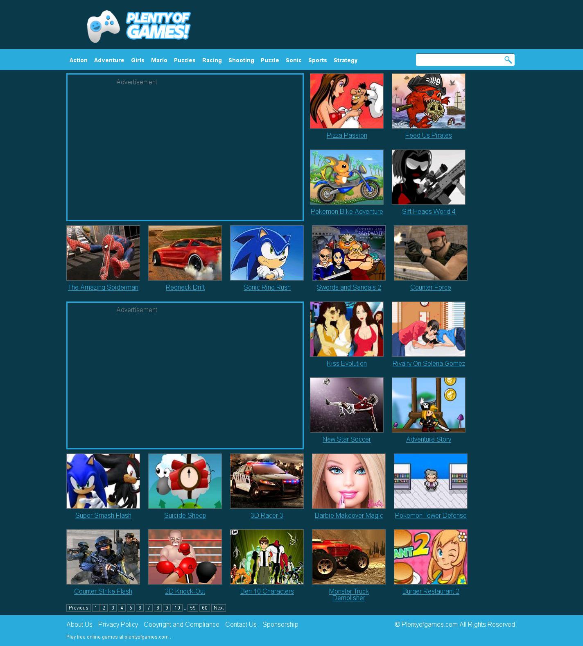Open the 2D Knock-Out boxing thumbnail
Screen dimensions: 583x646
pyautogui.click(x=185, y=557)
